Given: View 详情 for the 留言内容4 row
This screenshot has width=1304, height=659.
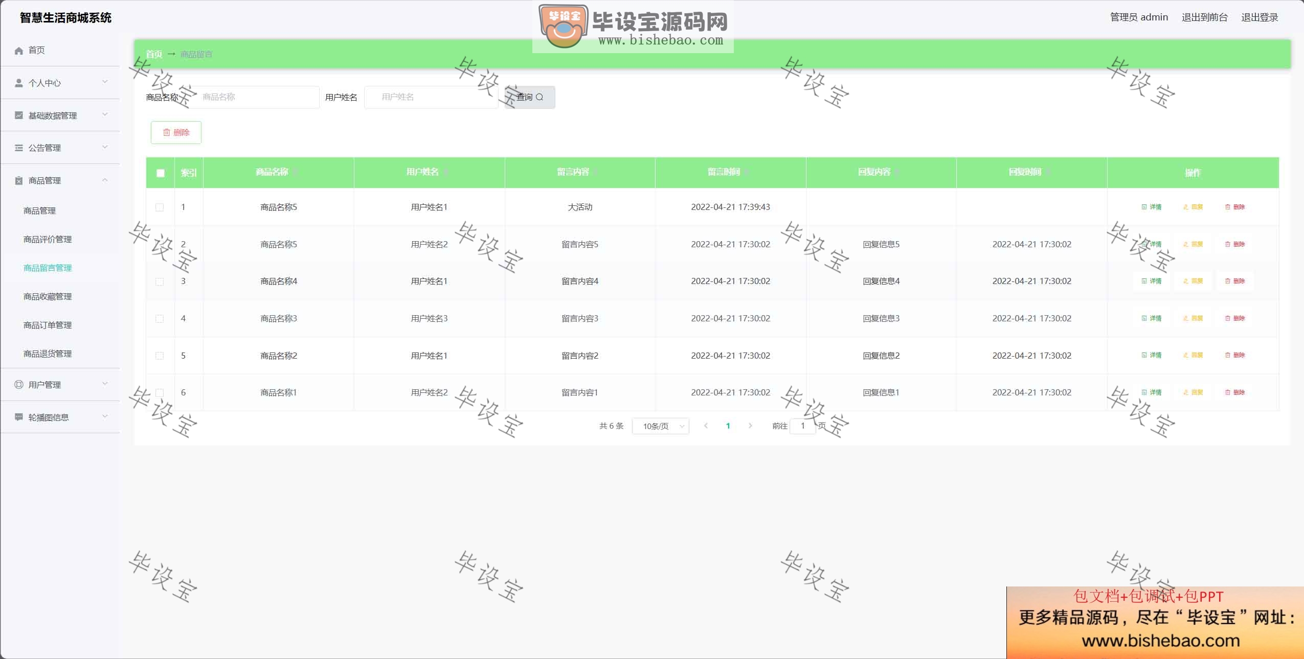Looking at the screenshot, I should coord(1152,281).
